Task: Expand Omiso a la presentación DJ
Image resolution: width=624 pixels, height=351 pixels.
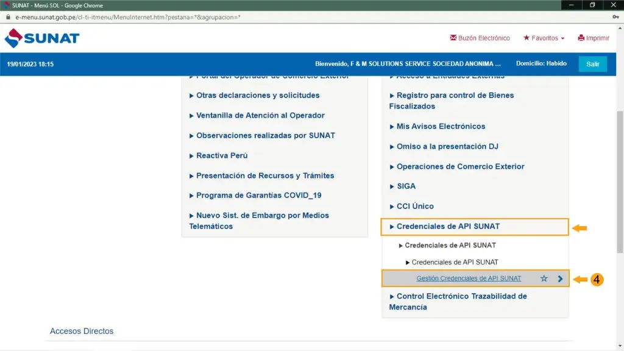Action: point(444,146)
